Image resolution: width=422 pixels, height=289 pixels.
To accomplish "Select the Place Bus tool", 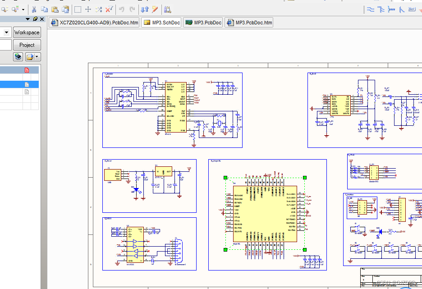I will point(381,9).
